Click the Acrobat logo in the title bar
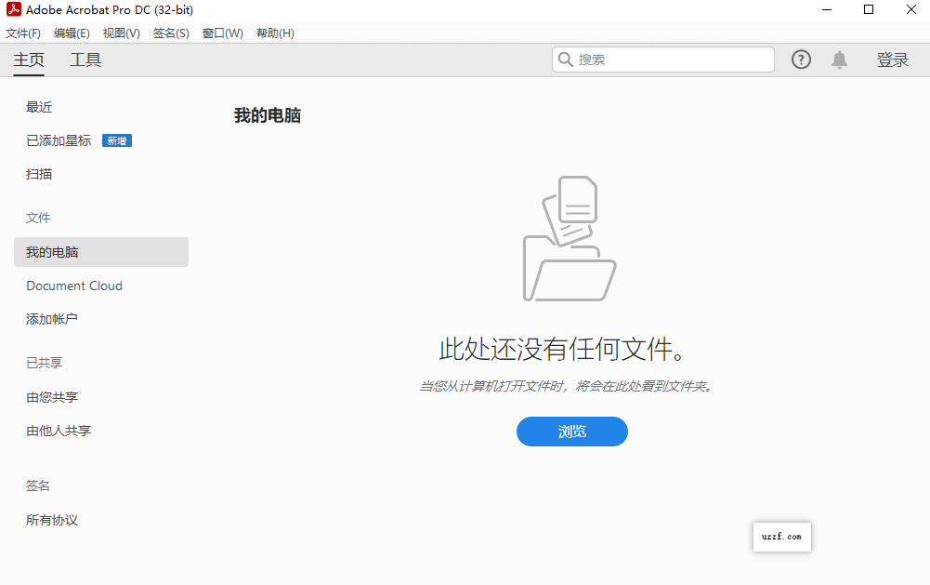930x585 pixels. coord(12,9)
